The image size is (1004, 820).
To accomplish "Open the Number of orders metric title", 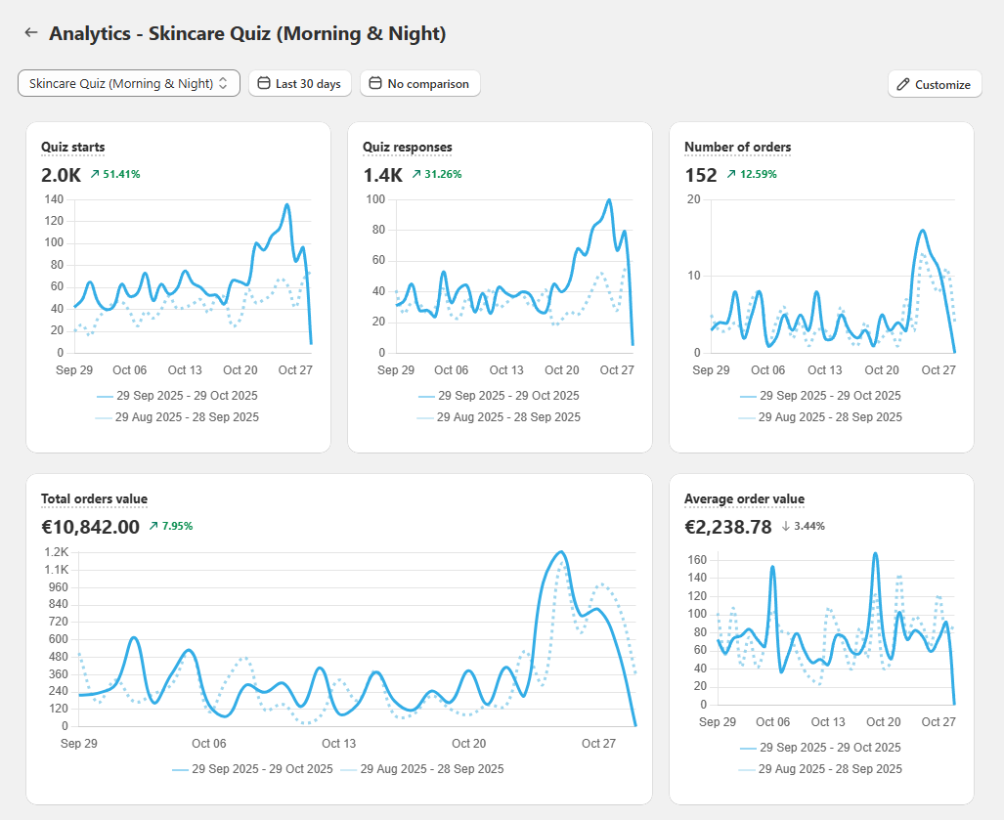I will pos(737,148).
